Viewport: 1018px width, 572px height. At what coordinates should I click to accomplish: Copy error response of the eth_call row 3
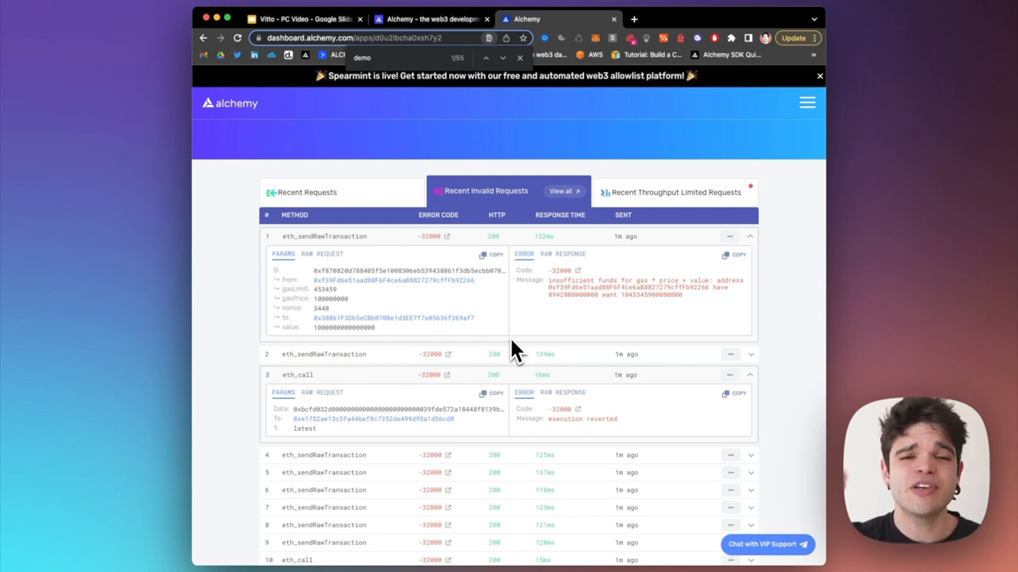tap(734, 393)
